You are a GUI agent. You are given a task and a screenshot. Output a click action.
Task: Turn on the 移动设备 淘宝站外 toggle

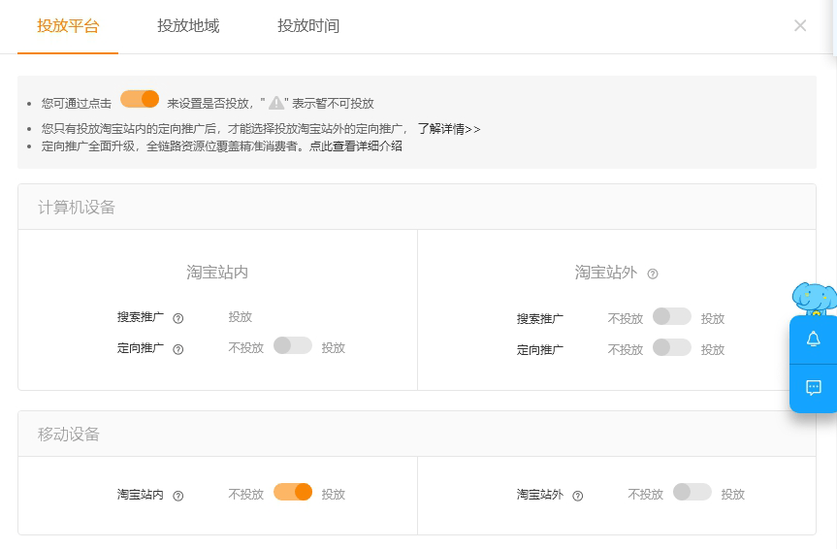(692, 493)
